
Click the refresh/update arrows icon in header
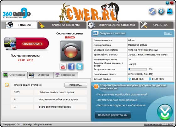point(152,12)
